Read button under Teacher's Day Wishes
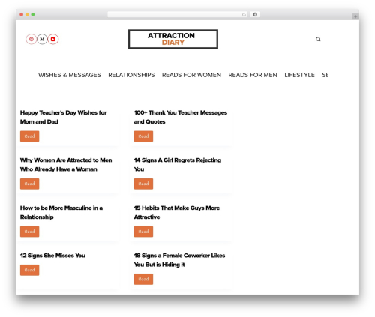 pos(30,136)
